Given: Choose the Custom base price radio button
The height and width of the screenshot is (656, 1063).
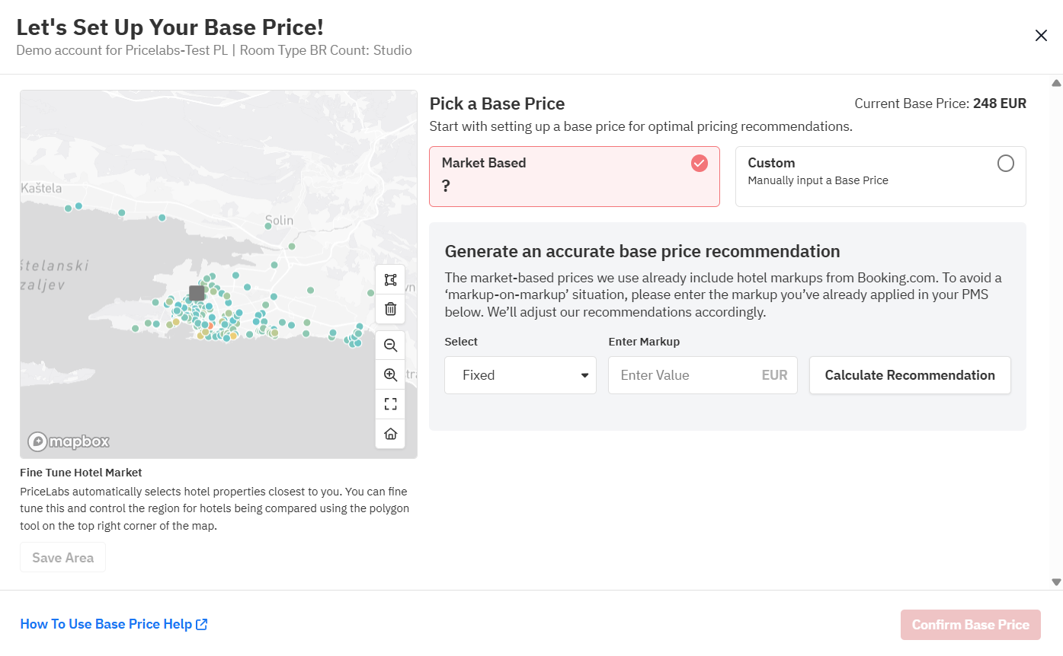Looking at the screenshot, I should tap(1005, 164).
